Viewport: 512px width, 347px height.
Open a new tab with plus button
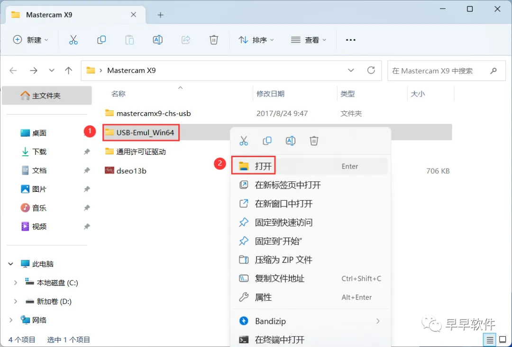(x=160, y=15)
